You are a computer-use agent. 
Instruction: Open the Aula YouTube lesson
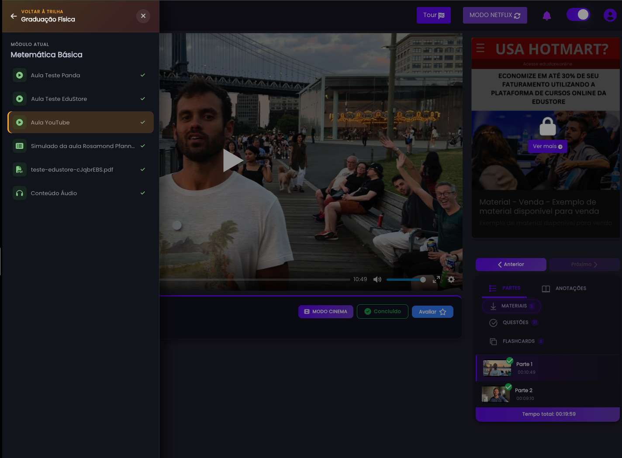81,122
